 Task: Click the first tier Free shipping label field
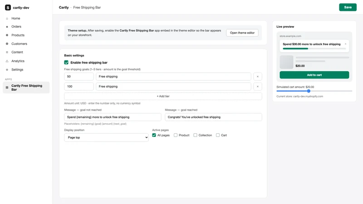coord(173,77)
